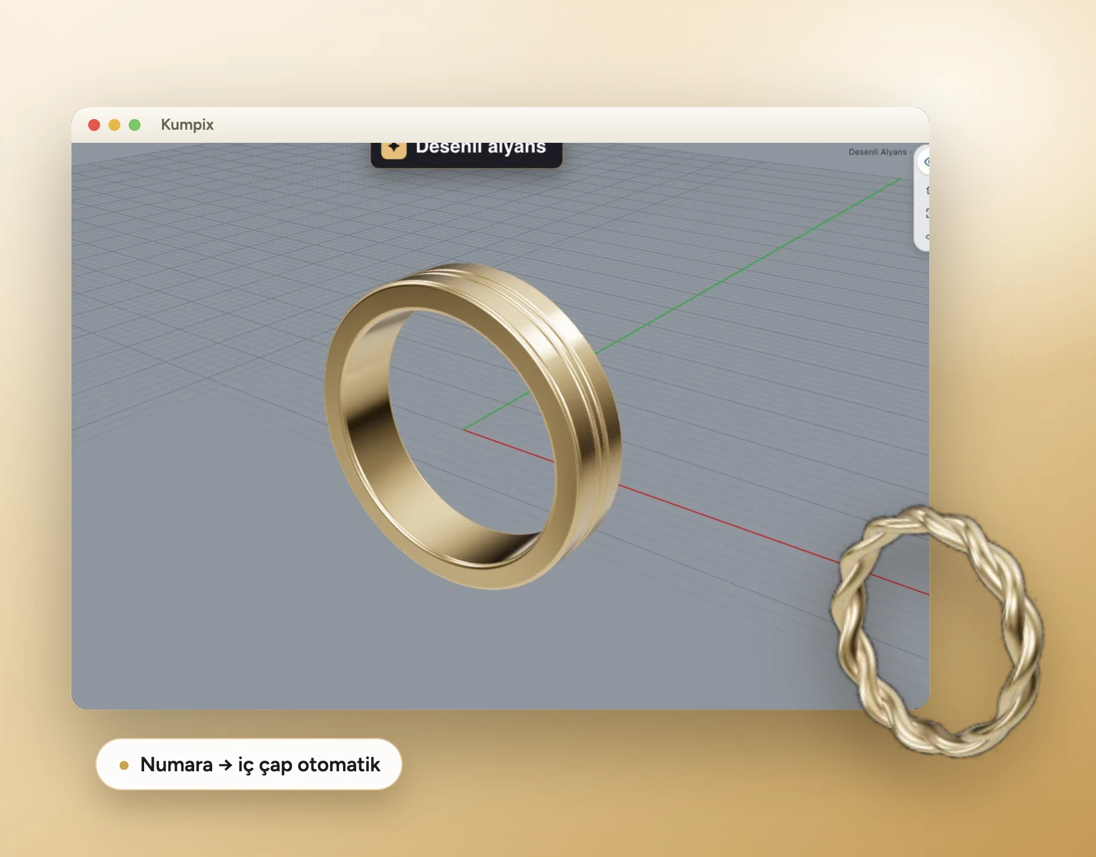The width and height of the screenshot is (1096, 857).
Task: Click the gold sparkle icon beside Desenli alyans
Action: [x=394, y=148]
